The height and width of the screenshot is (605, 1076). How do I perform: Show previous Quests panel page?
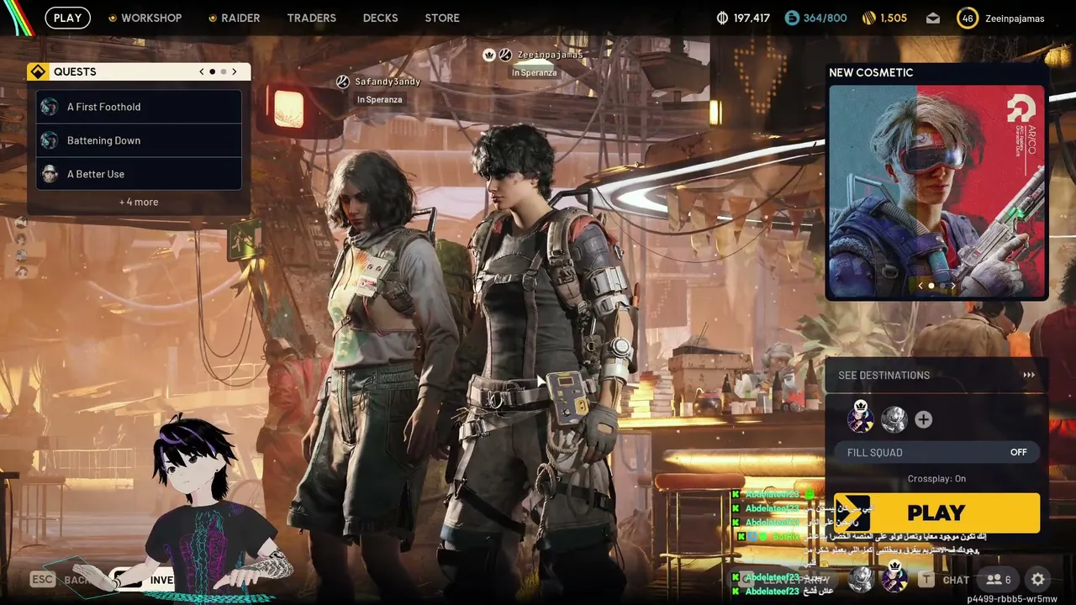point(202,71)
